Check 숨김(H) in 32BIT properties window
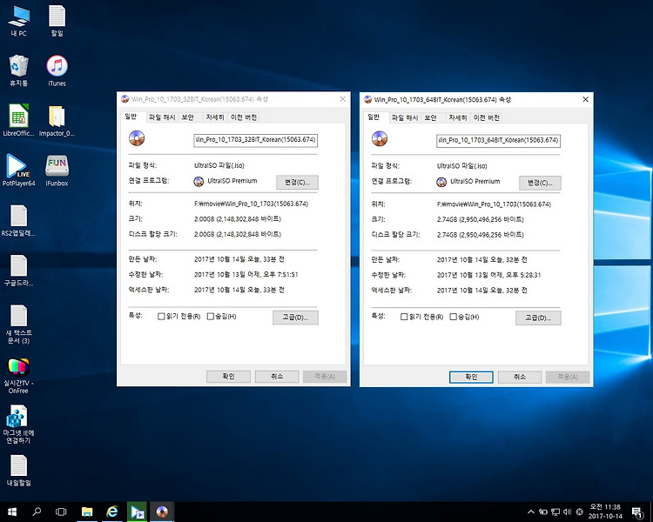The width and height of the screenshot is (653, 522). [x=211, y=317]
